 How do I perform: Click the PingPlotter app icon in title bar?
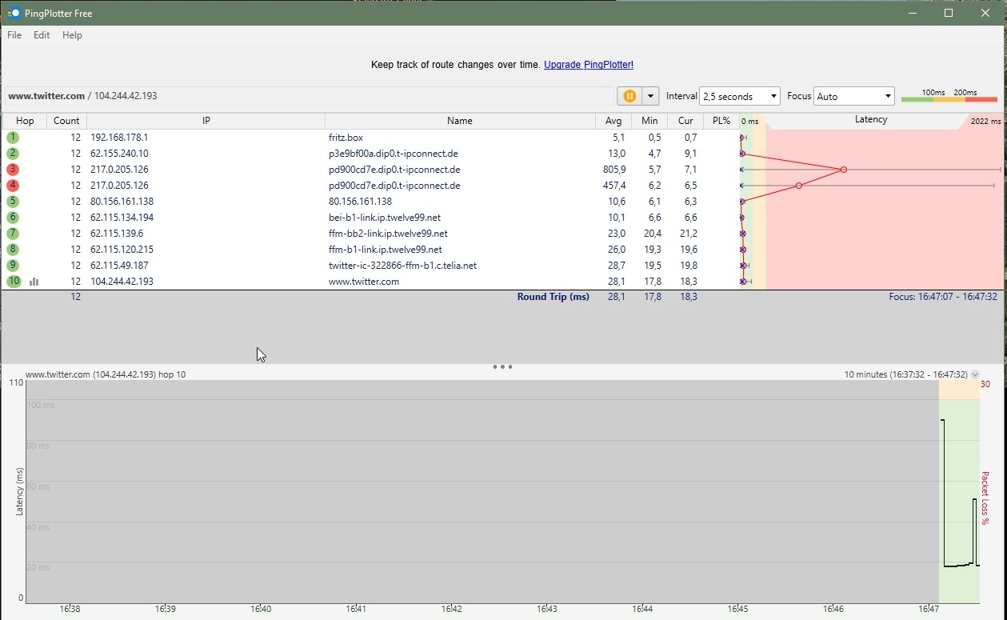(x=14, y=13)
